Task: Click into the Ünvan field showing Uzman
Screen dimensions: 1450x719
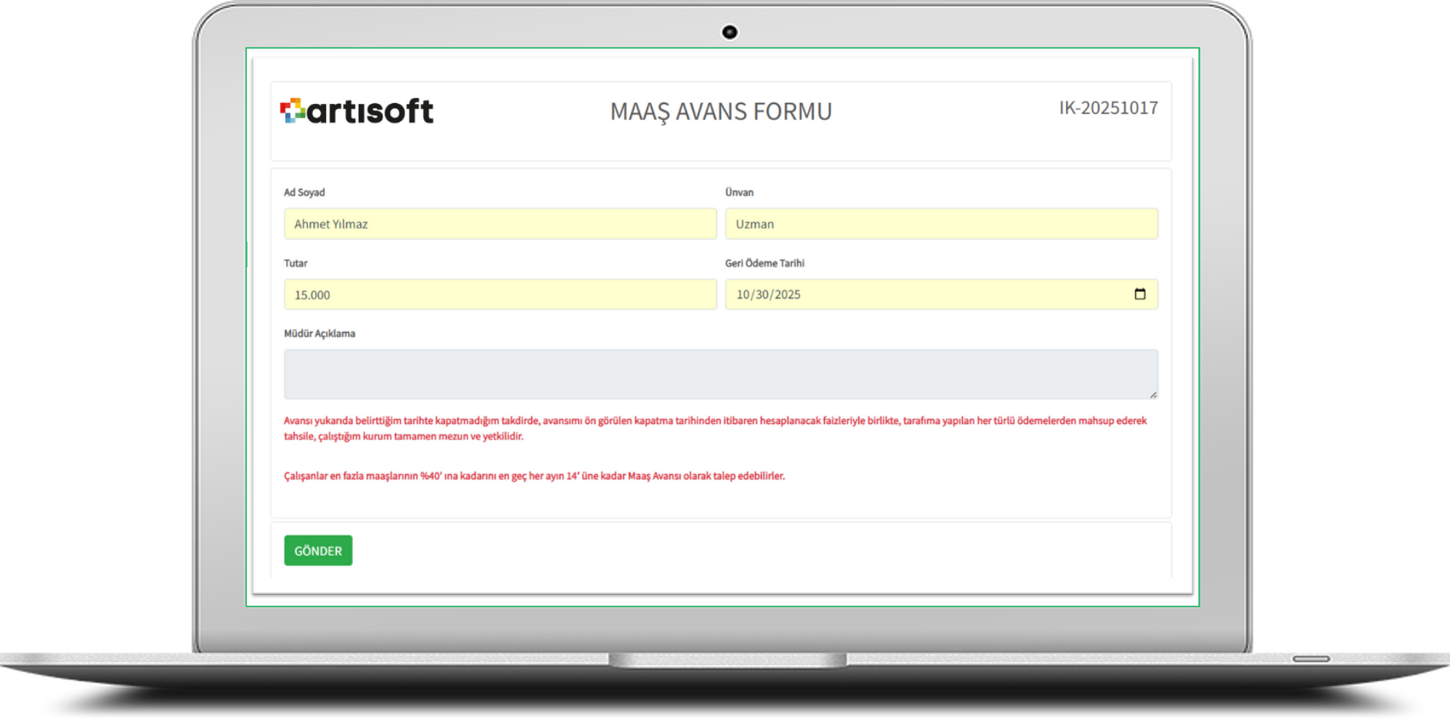Action: (x=940, y=224)
